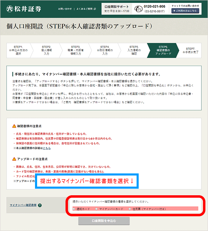Select STEP7 お手続き完了 step
Viewport: 208px width, 231px height.
point(190,50)
